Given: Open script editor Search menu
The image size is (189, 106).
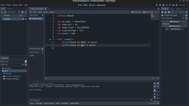Looking at the screenshot, I should point(40,12).
